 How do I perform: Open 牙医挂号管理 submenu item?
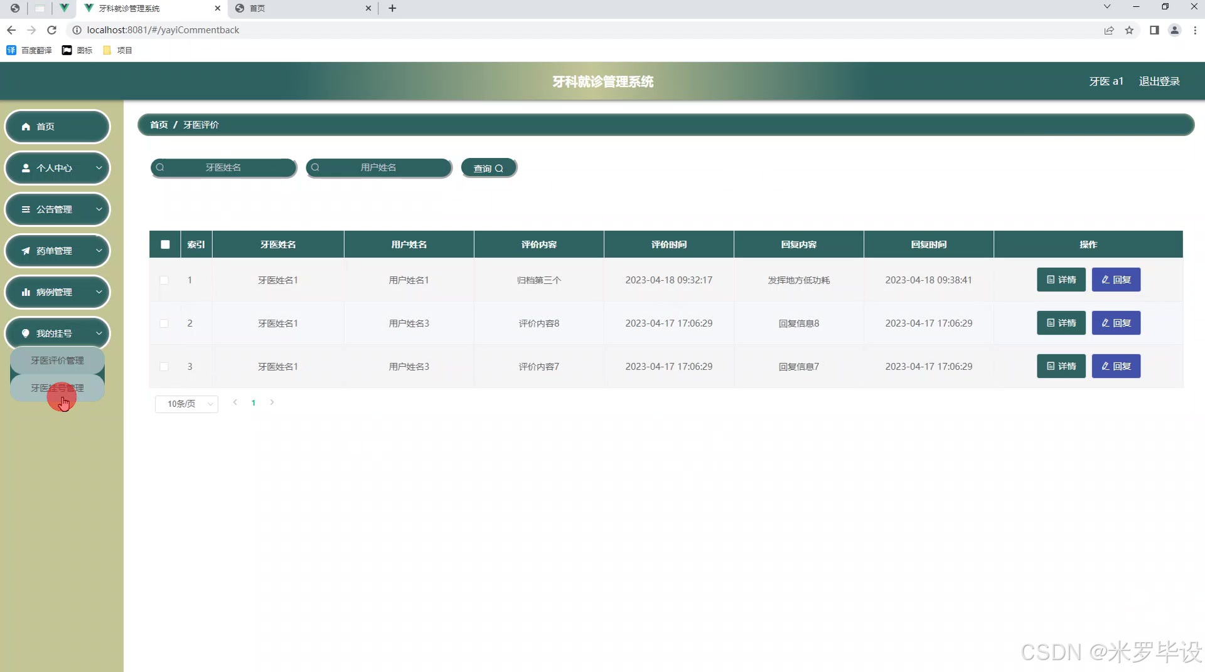tap(57, 388)
